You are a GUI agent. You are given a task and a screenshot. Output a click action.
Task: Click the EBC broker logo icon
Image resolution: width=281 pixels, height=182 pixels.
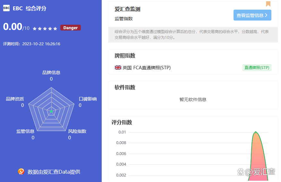pos(6,8)
